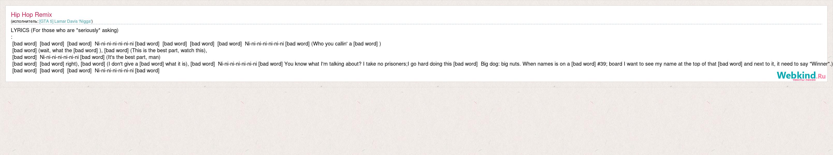Click 'You know what I'm talking about?' sentence

coord(323,64)
